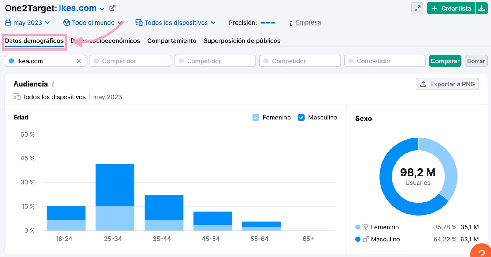491x257 pixels.
Task: Click the 25-34 age bar in chart
Action: coord(115,197)
